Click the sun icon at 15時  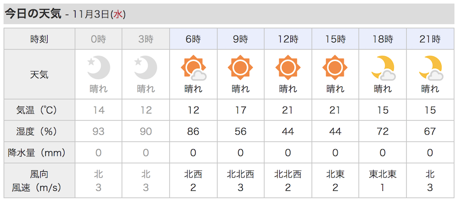point(335,67)
